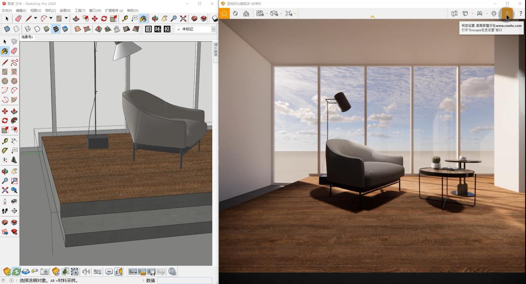Toggle Enscape live updates sync
Image resolution: width=526 pixels, height=284 pixels.
[x=16, y=272]
